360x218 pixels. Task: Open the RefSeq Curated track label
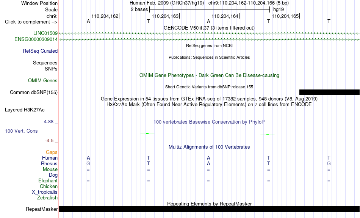(40, 51)
